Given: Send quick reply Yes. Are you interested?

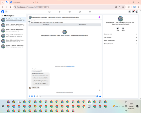Looking at the screenshot, I should (40, 78).
